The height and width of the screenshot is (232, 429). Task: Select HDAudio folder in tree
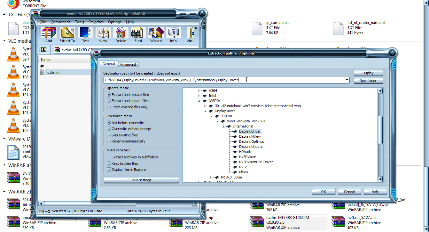pyautogui.click(x=246, y=152)
